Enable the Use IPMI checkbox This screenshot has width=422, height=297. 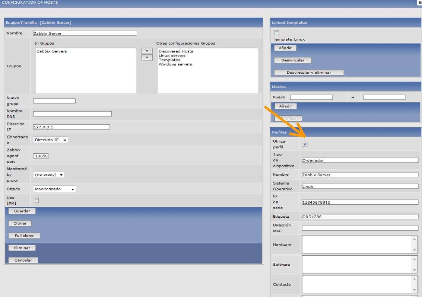point(37,201)
